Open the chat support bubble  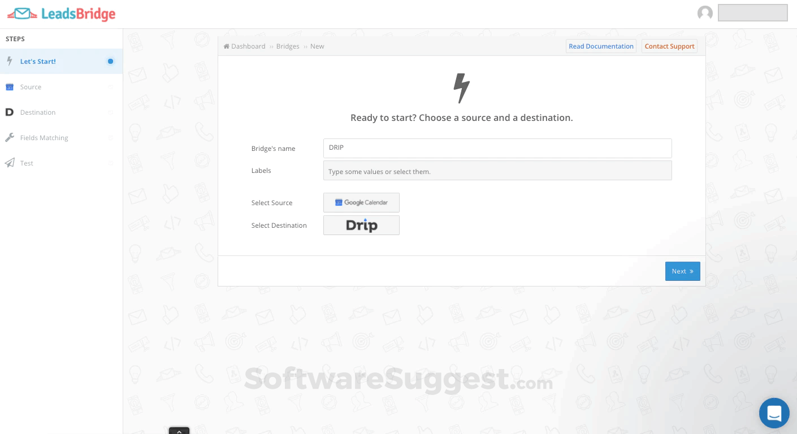coord(774,413)
